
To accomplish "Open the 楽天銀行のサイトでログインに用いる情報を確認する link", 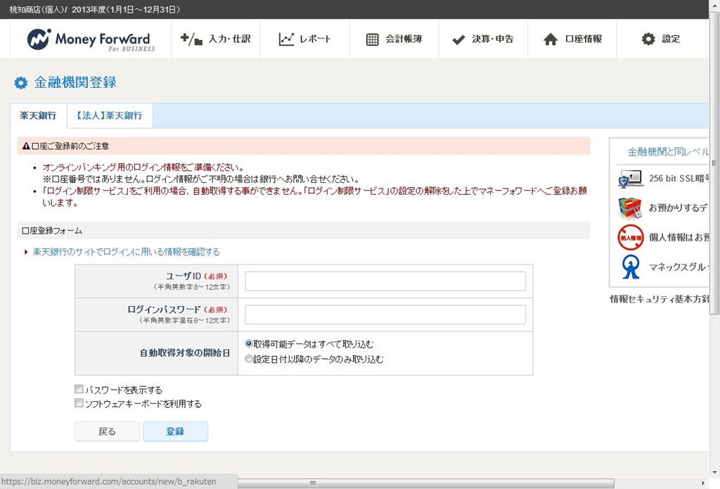I will pyautogui.click(x=127, y=252).
